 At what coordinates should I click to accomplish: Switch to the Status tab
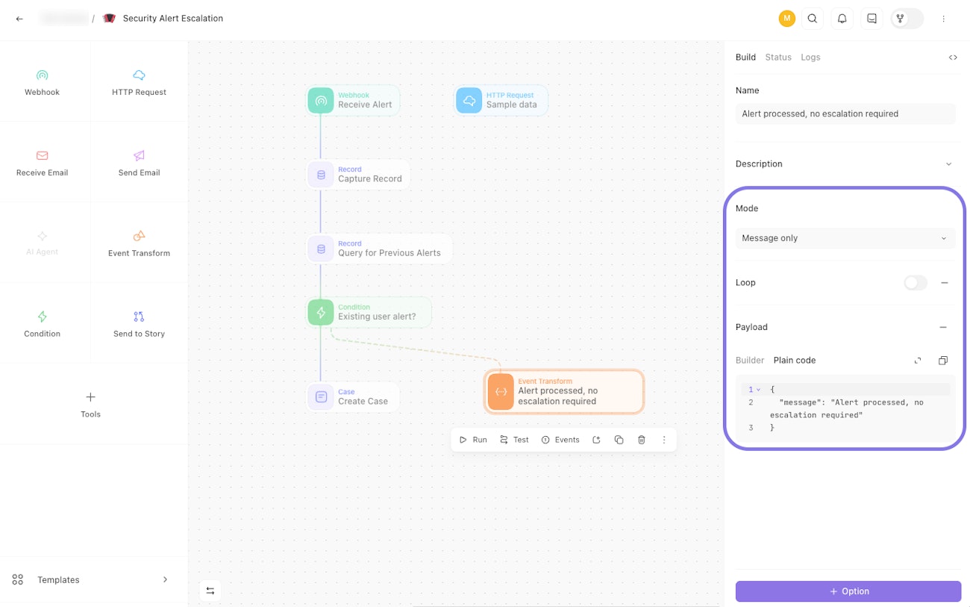778,57
